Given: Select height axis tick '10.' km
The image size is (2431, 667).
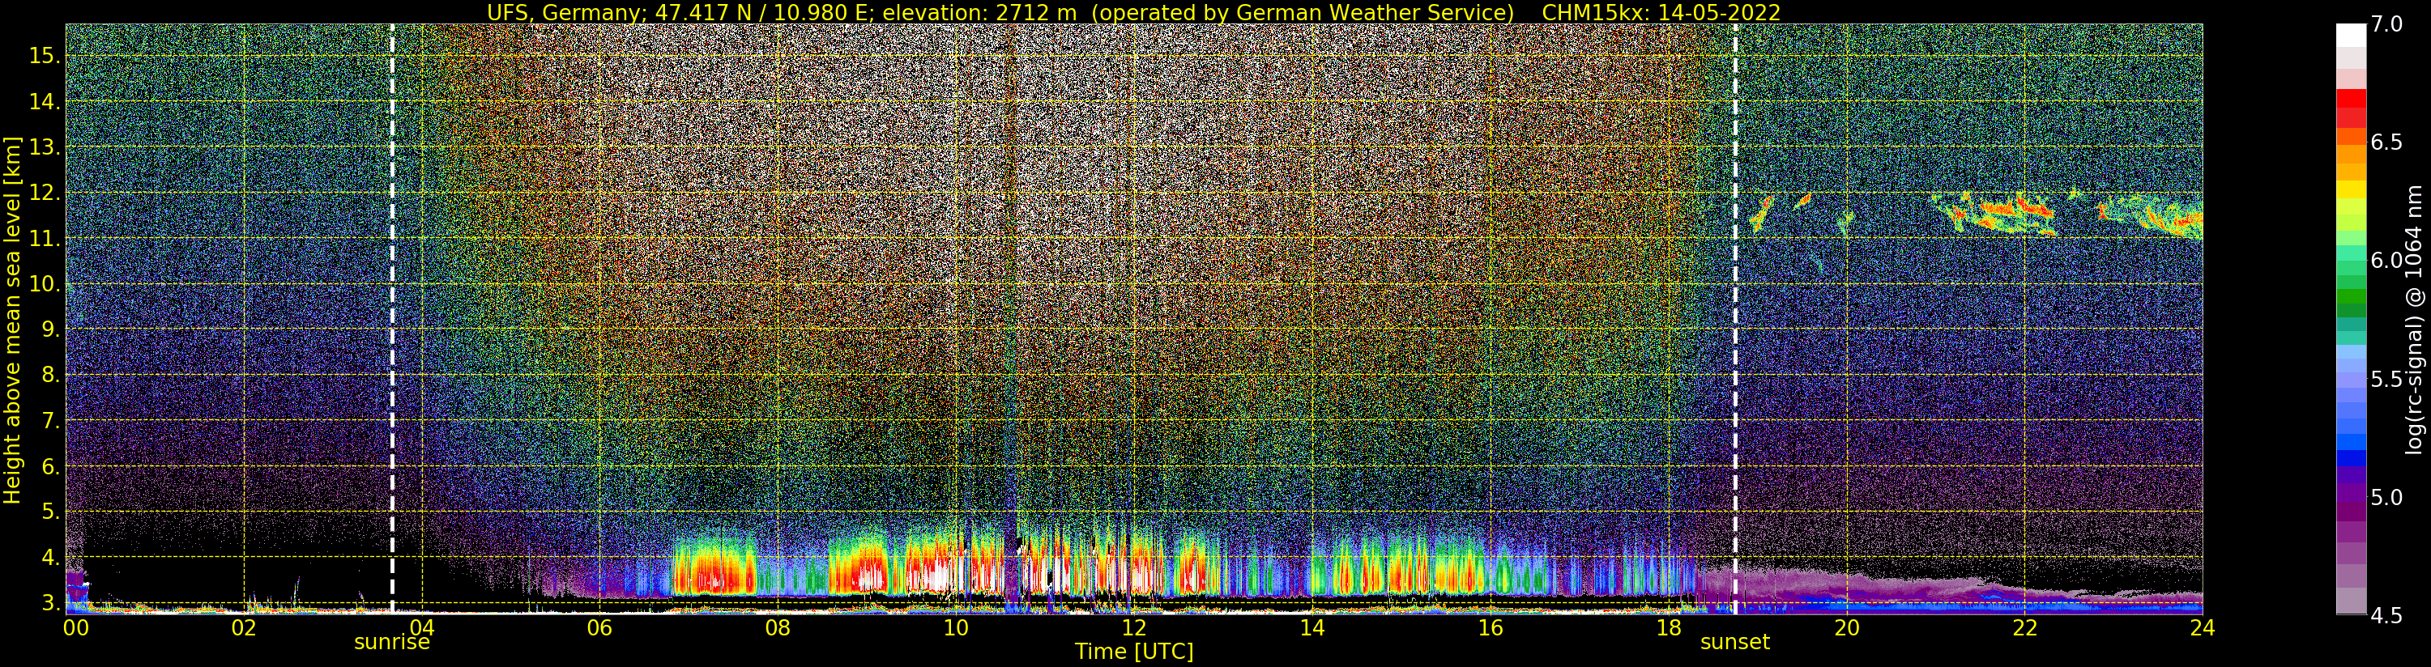Looking at the screenshot, I should [x=45, y=284].
